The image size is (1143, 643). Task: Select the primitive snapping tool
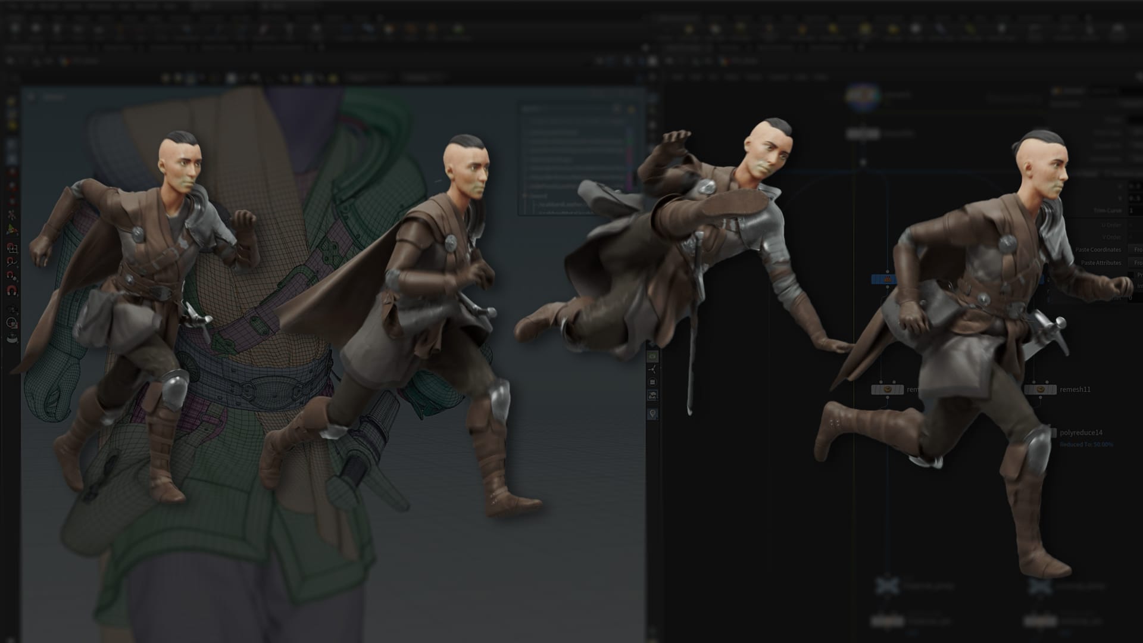[11, 263]
